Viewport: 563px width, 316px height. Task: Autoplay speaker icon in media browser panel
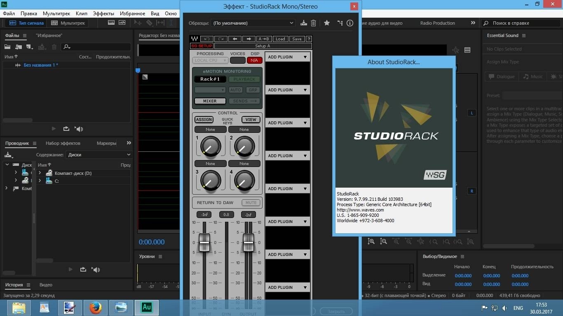(x=96, y=270)
